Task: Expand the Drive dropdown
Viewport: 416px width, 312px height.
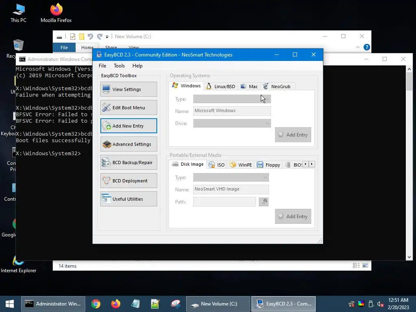Action: (232, 123)
